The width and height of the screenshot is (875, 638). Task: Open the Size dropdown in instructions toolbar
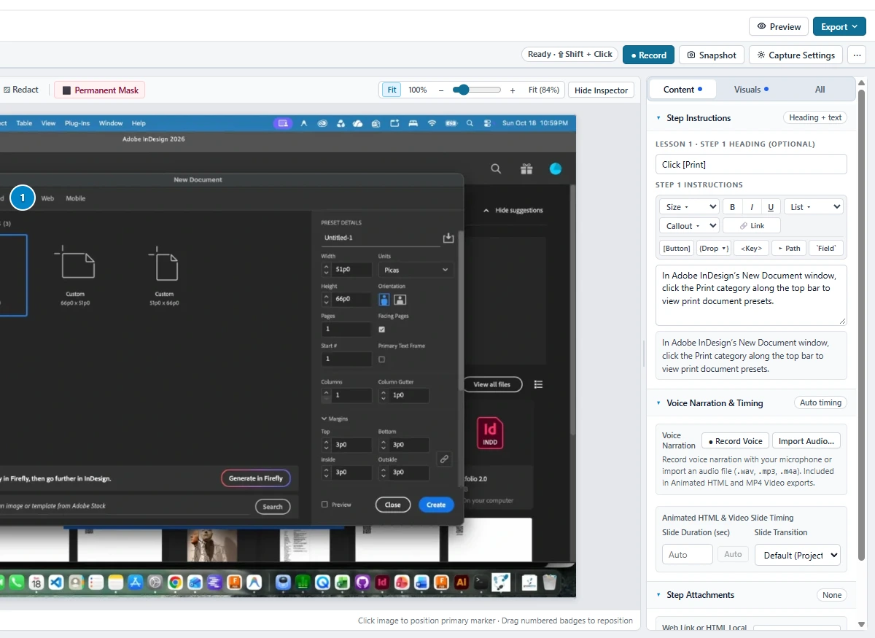pyautogui.click(x=689, y=207)
